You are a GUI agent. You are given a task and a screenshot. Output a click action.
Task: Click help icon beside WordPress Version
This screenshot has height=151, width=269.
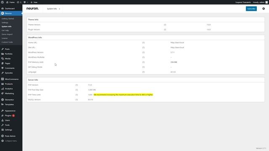tap(143, 52)
